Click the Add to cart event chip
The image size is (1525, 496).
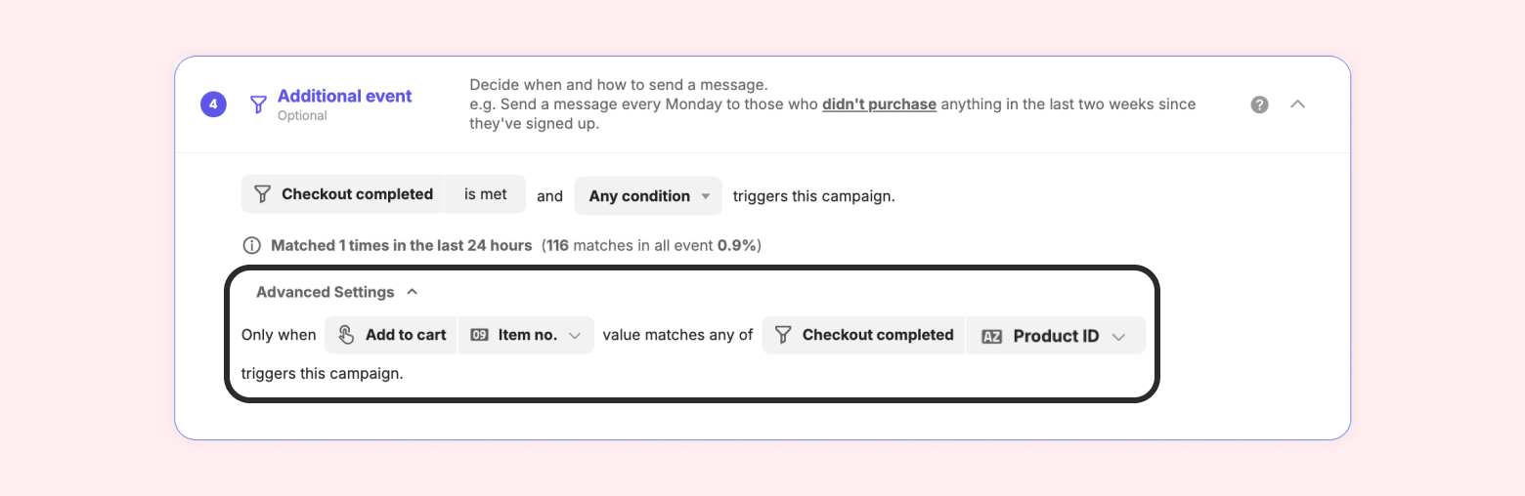click(391, 335)
